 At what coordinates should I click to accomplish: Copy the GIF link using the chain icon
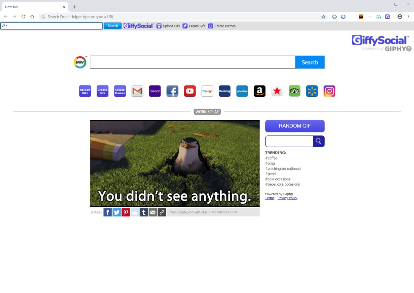(x=162, y=212)
